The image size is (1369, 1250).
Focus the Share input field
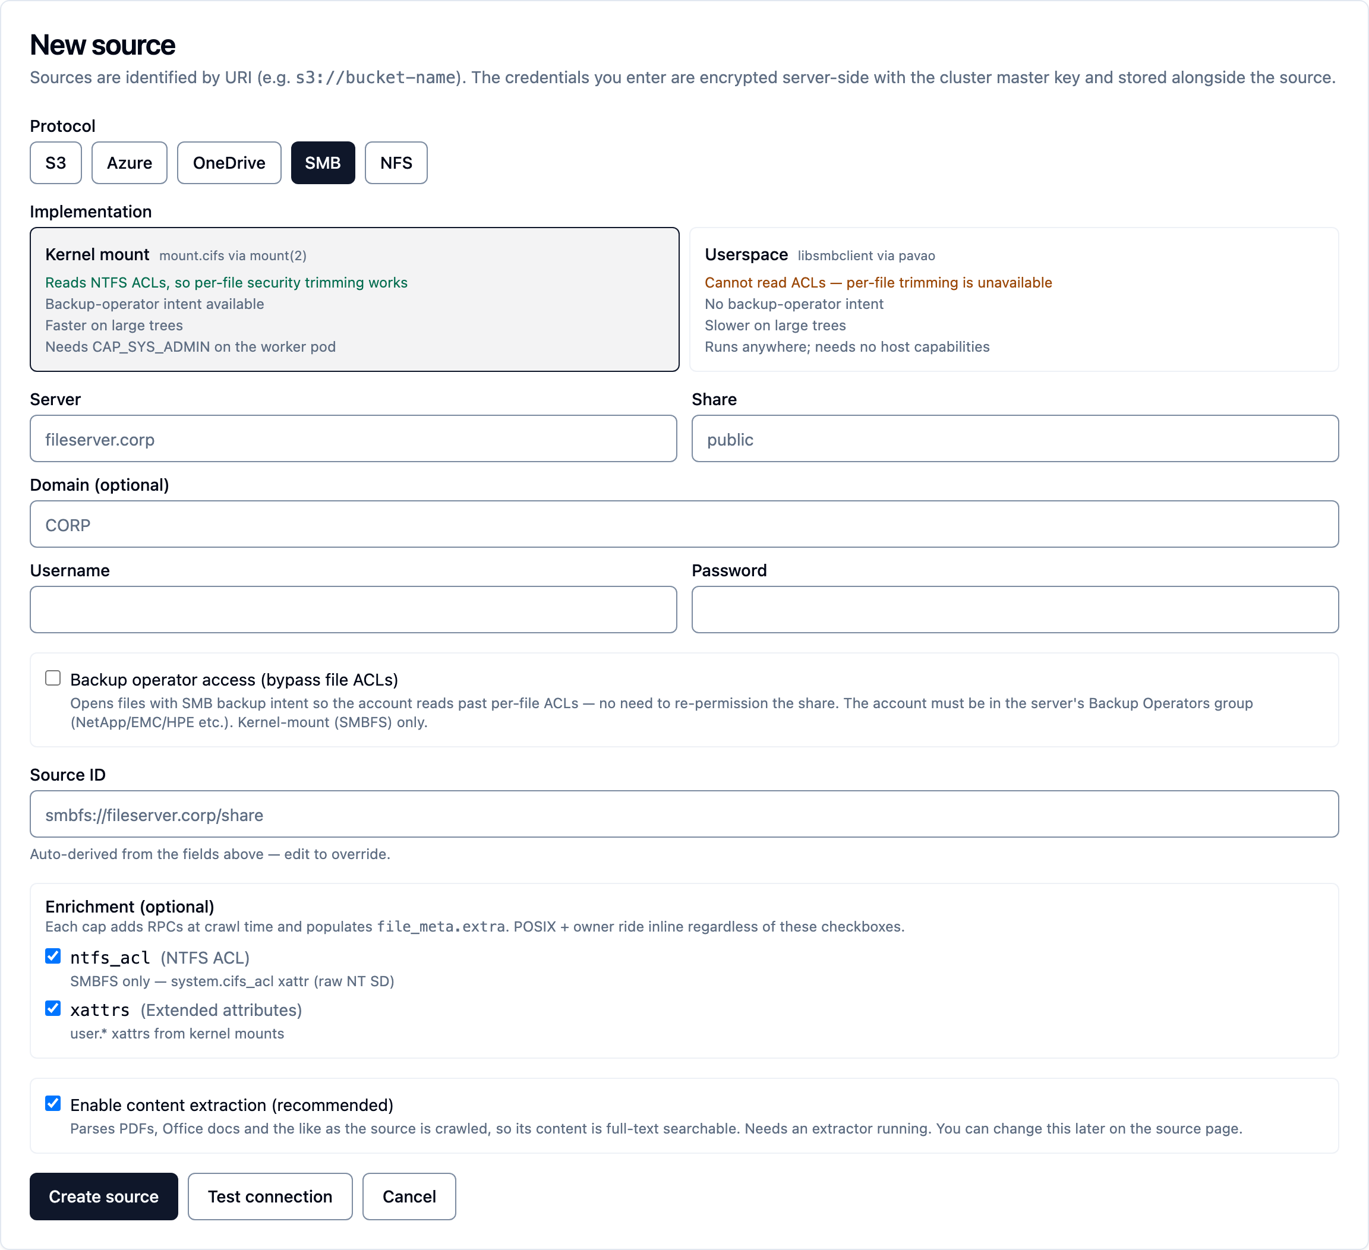pos(1014,439)
